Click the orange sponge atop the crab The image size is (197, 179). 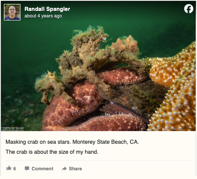tap(125, 44)
